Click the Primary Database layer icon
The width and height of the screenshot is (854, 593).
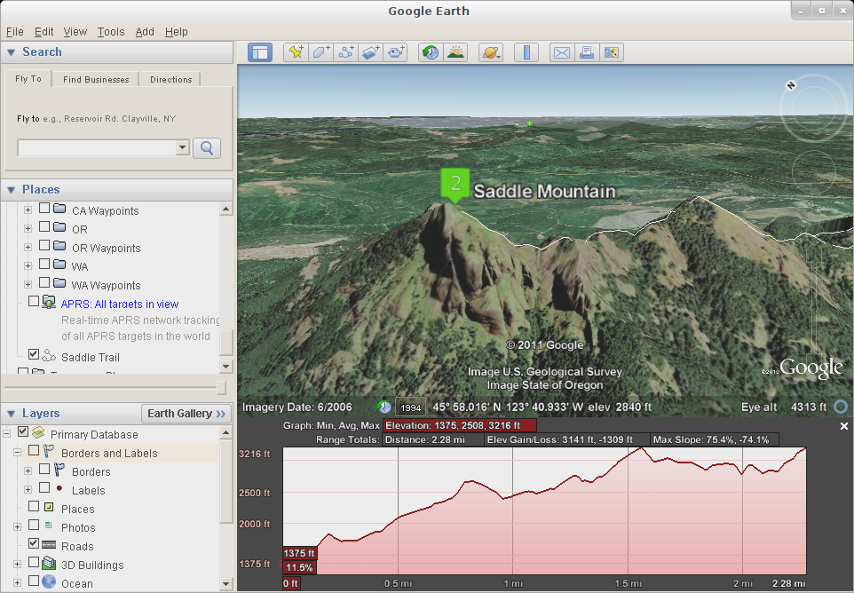pyautogui.click(x=38, y=433)
